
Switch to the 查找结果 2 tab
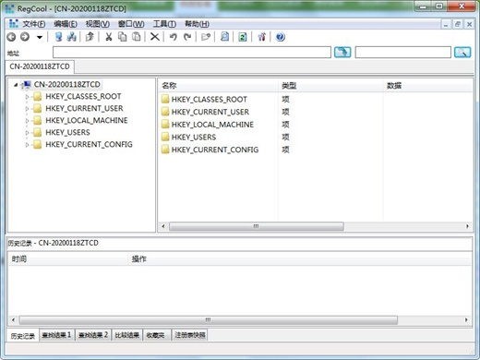[x=93, y=335]
